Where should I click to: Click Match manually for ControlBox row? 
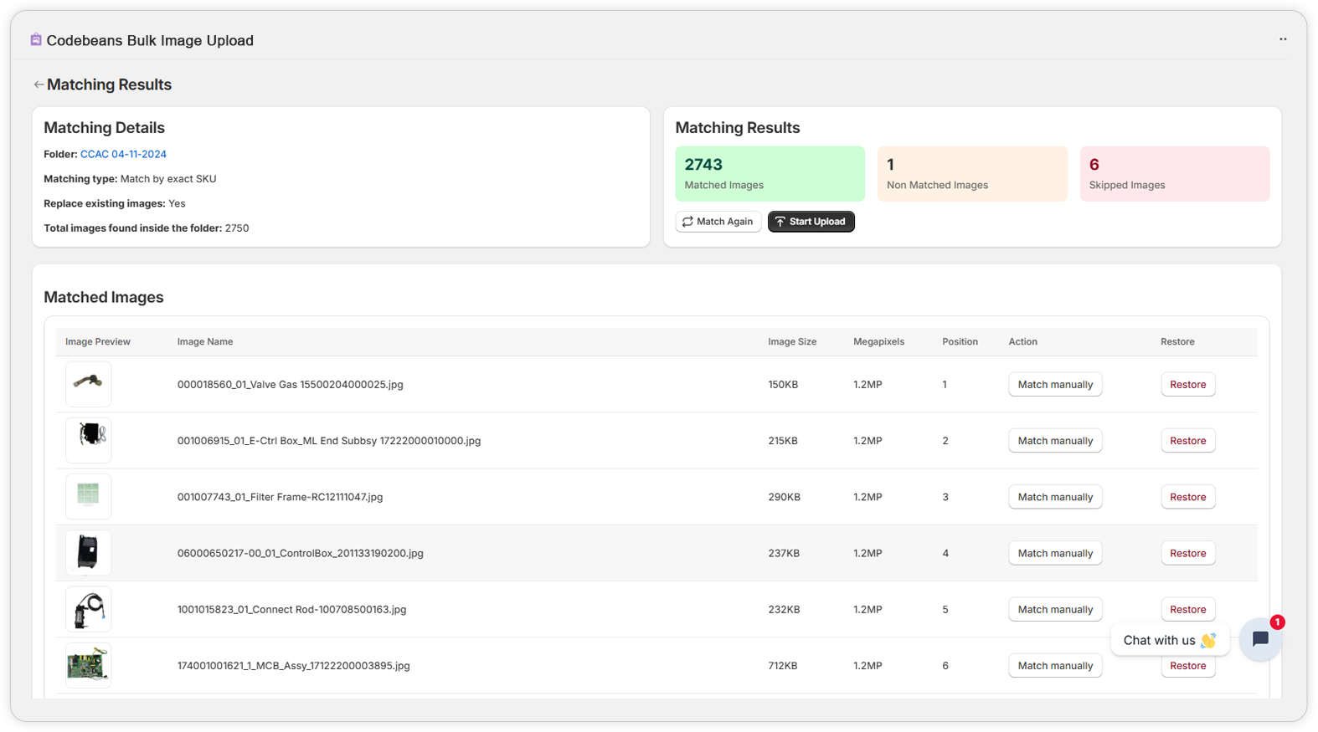pyautogui.click(x=1054, y=553)
